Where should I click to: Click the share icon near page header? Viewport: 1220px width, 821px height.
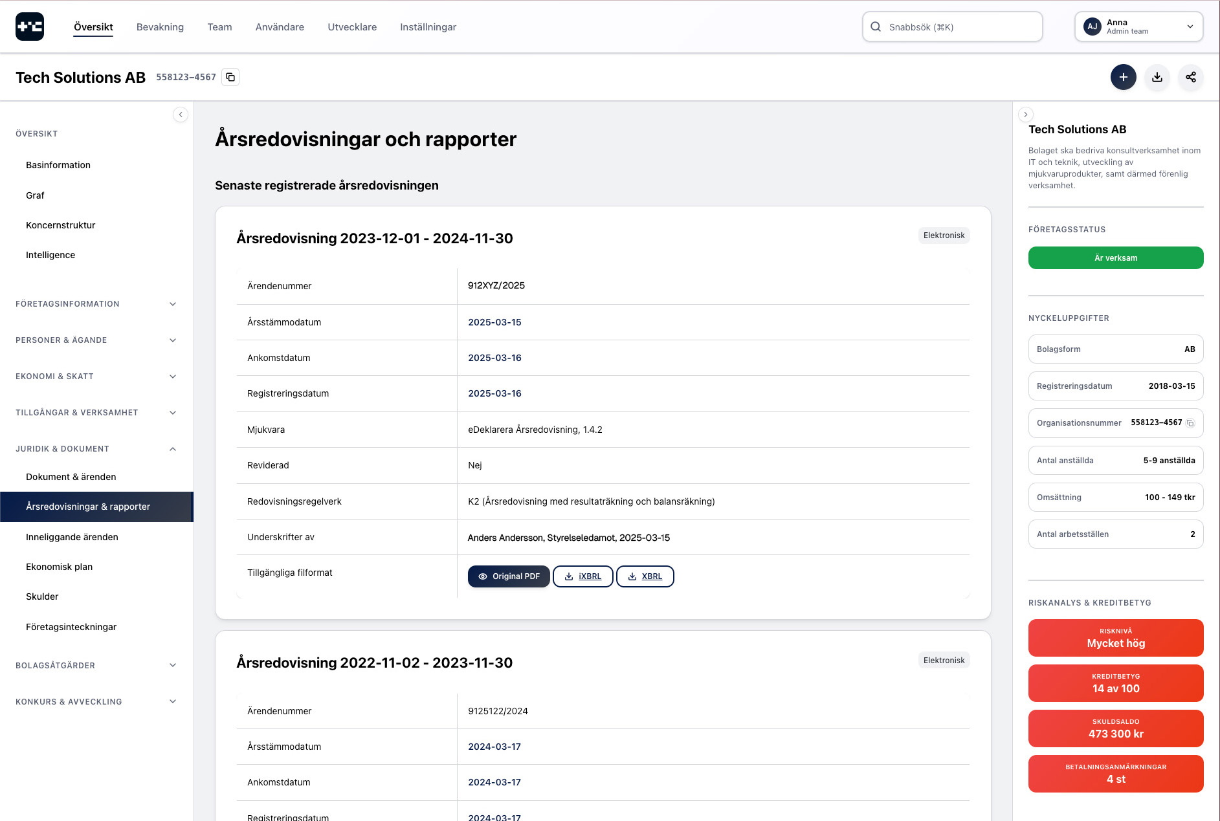click(x=1191, y=77)
